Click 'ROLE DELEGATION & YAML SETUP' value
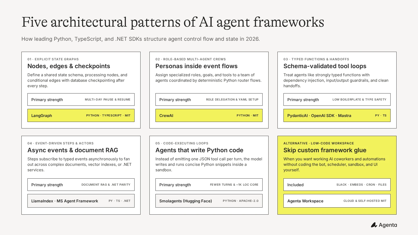 (232, 99)
